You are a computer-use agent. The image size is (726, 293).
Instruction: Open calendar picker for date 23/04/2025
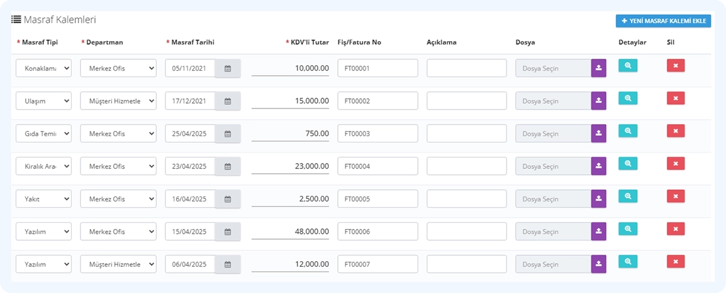(x=228, y=166)
